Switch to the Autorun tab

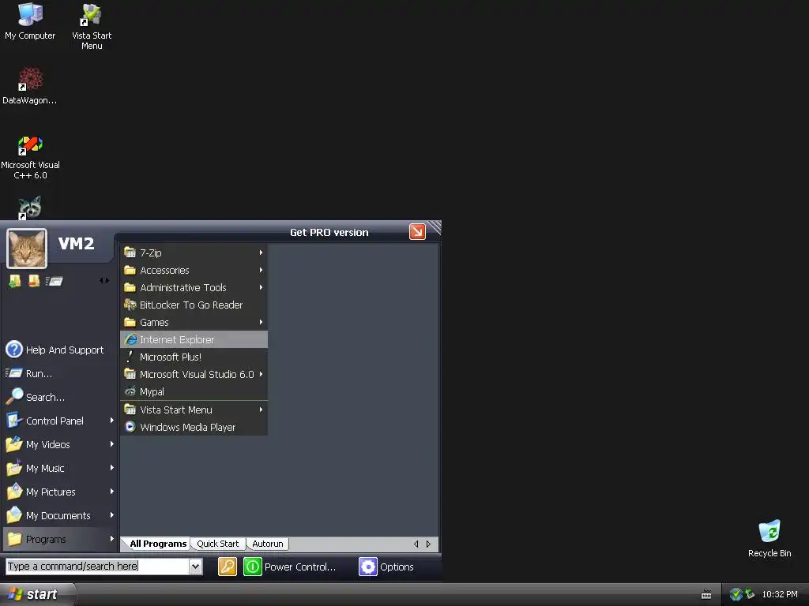pyautogui.click(x=267, y=544)
